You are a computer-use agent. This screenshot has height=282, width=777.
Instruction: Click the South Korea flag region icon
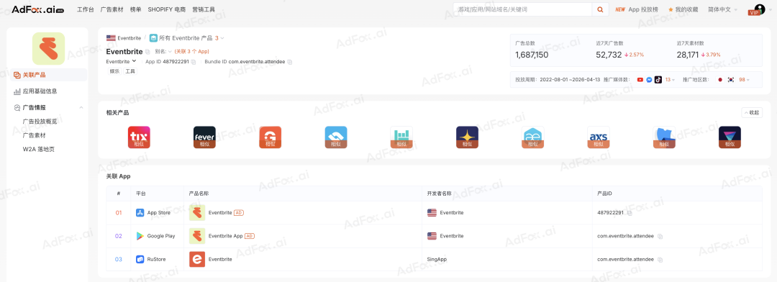(730, 79)
